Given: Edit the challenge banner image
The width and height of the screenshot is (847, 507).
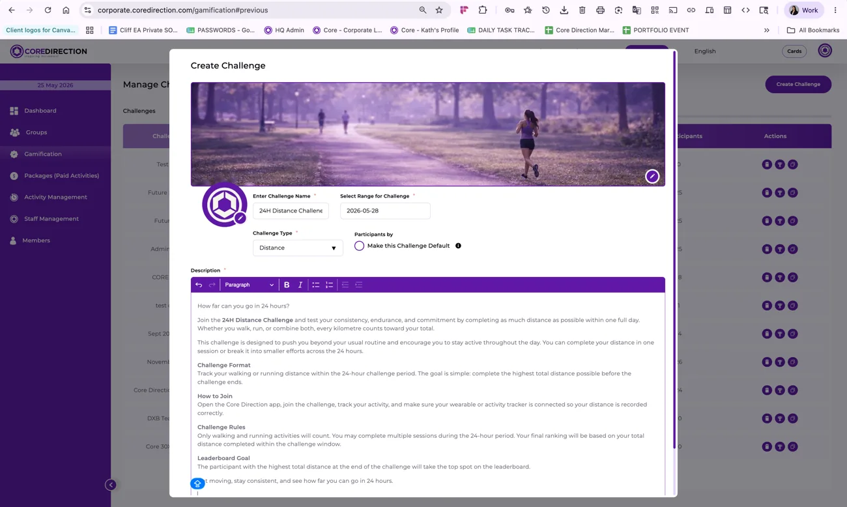Looking at the screenshot, I should [x=652, y=177].
